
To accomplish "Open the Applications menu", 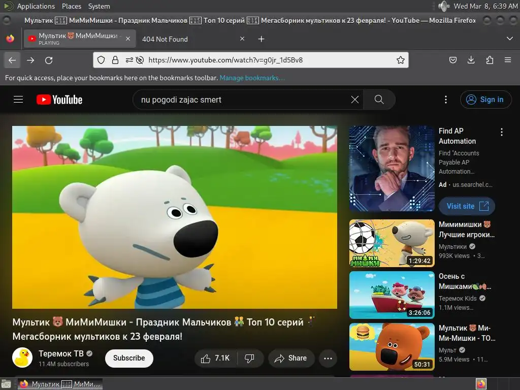I will [x=36, y=6].
